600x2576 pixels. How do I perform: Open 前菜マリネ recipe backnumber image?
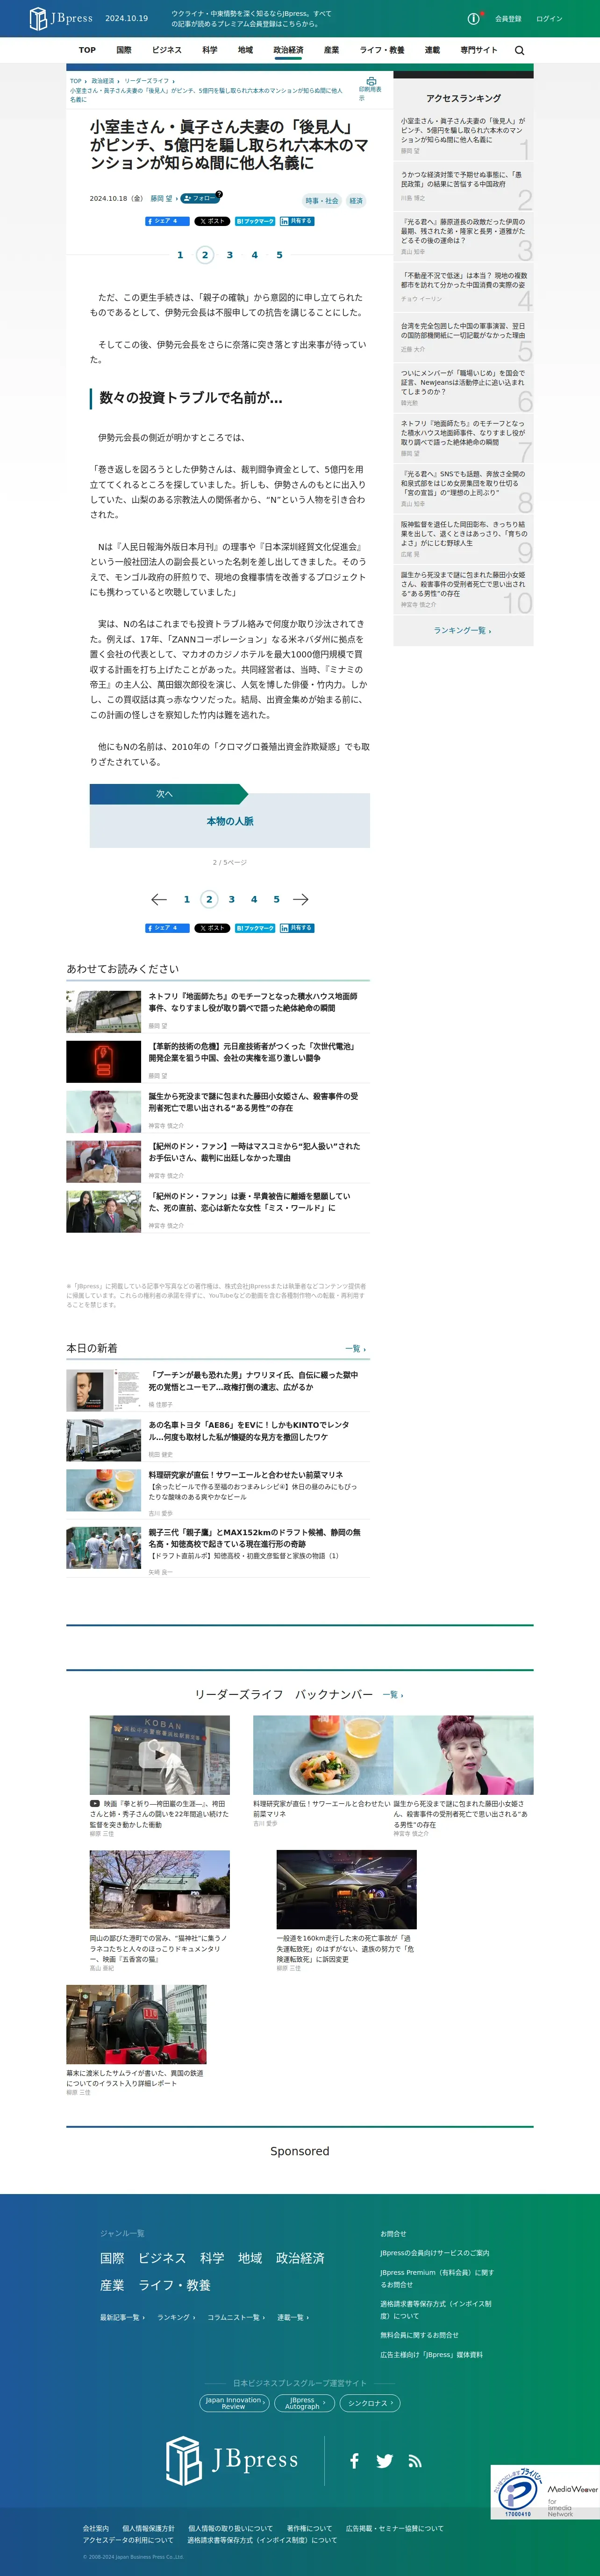(x=323, y=1755)
